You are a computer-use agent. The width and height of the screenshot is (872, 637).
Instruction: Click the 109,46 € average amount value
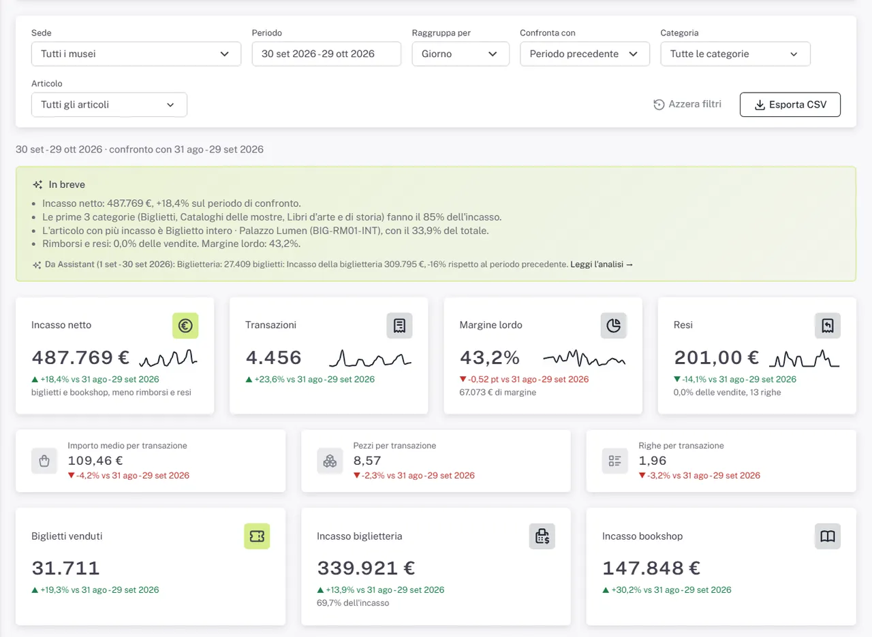(95, 461)
